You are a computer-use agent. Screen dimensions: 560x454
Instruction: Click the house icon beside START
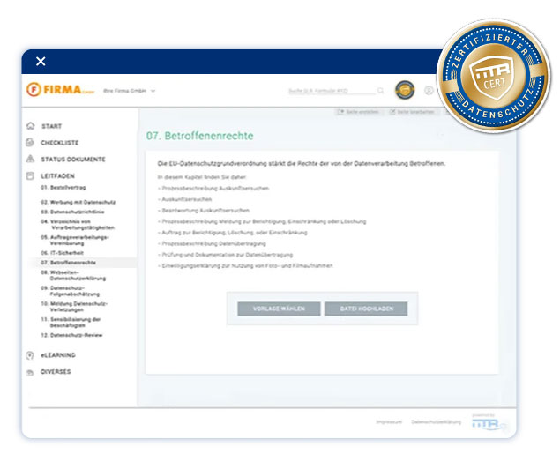point(31,126)
